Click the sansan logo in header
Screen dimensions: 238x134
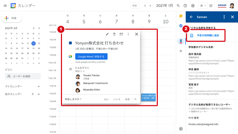pyautogui.click(x=222, y=5)
